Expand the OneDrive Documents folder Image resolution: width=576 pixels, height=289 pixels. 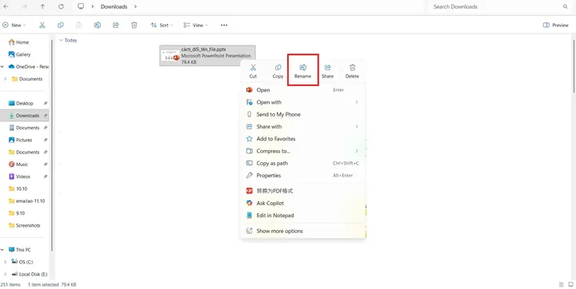coord(5,79)
